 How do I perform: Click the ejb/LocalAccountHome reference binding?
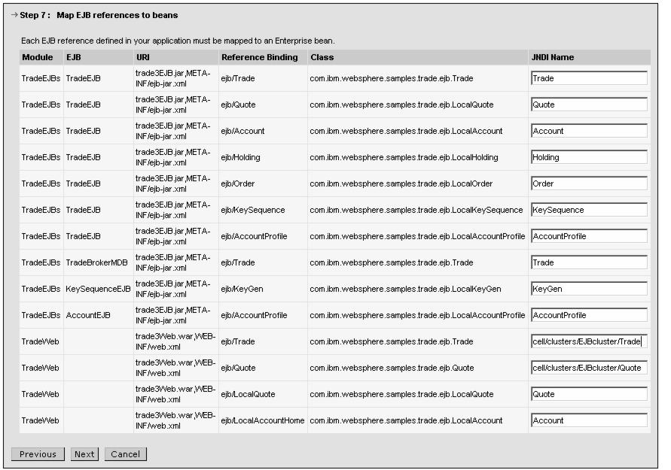click(263, 420)
